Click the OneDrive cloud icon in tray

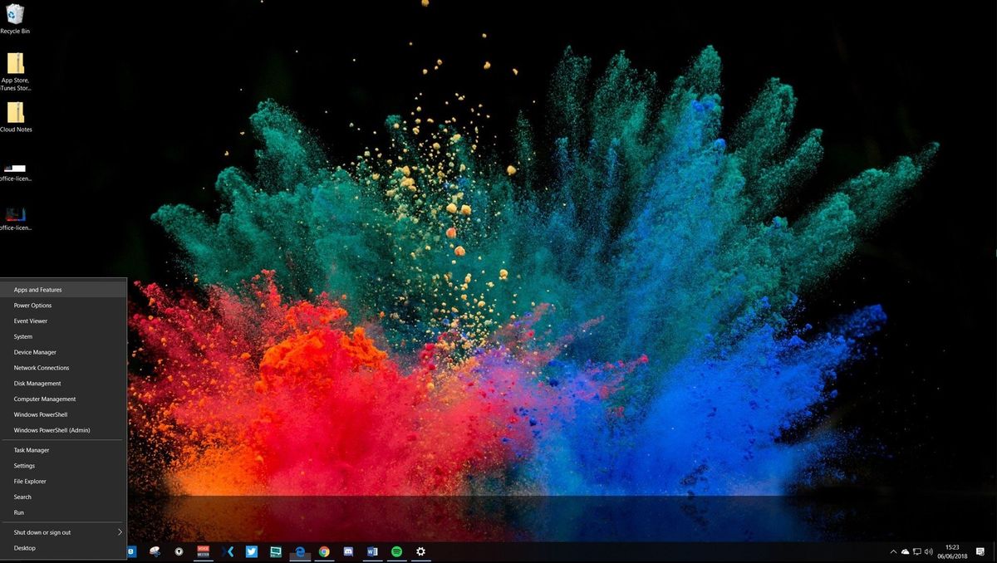[905, 551]
